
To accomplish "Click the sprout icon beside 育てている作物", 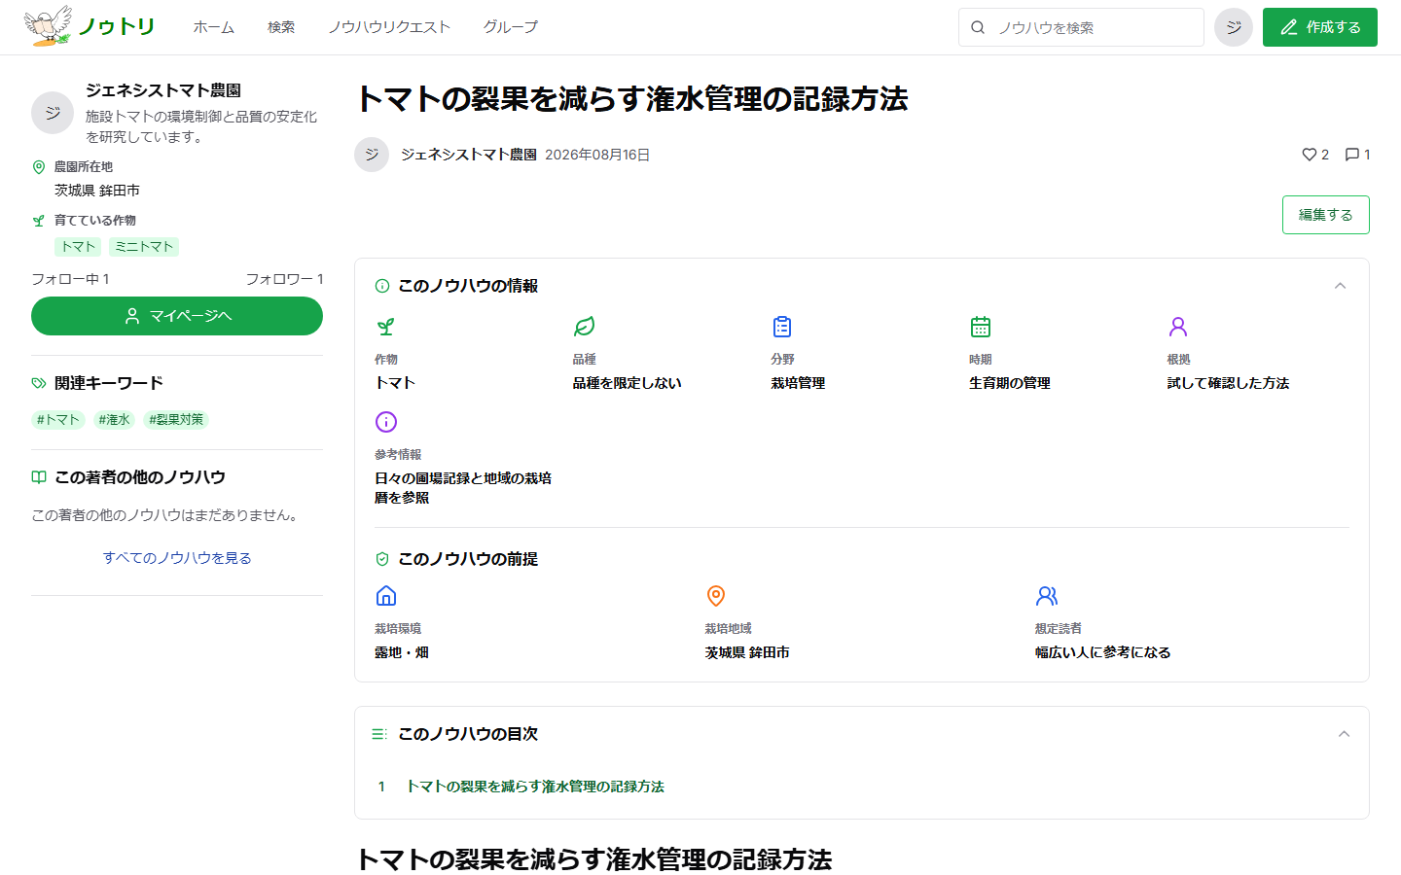I will click(39, 221).
